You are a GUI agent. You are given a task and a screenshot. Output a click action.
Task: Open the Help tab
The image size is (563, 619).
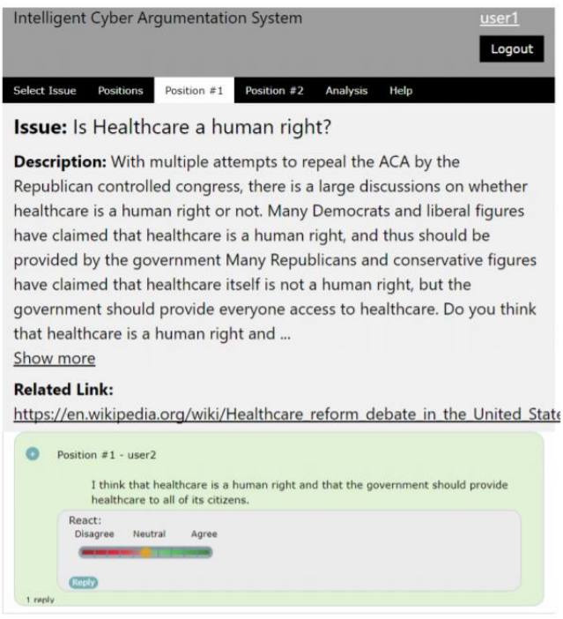(401, 91)
